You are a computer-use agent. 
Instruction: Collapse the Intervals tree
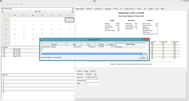click(x=2, y=75)
